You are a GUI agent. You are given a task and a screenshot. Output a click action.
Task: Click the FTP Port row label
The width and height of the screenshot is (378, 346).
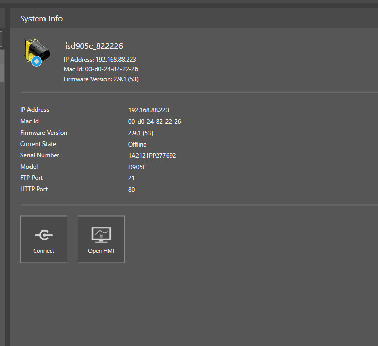32,178
